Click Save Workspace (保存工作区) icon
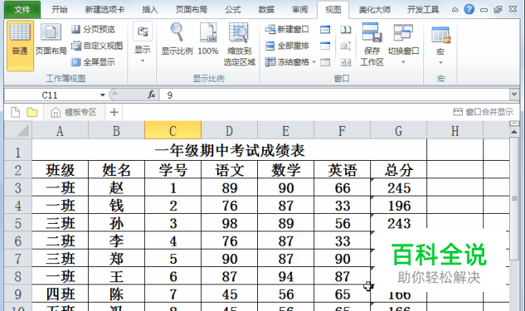 click(372, 44)
